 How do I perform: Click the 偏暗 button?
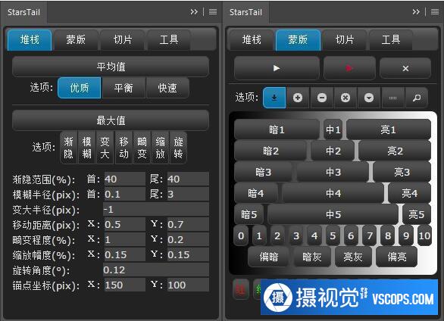point(269,257)
